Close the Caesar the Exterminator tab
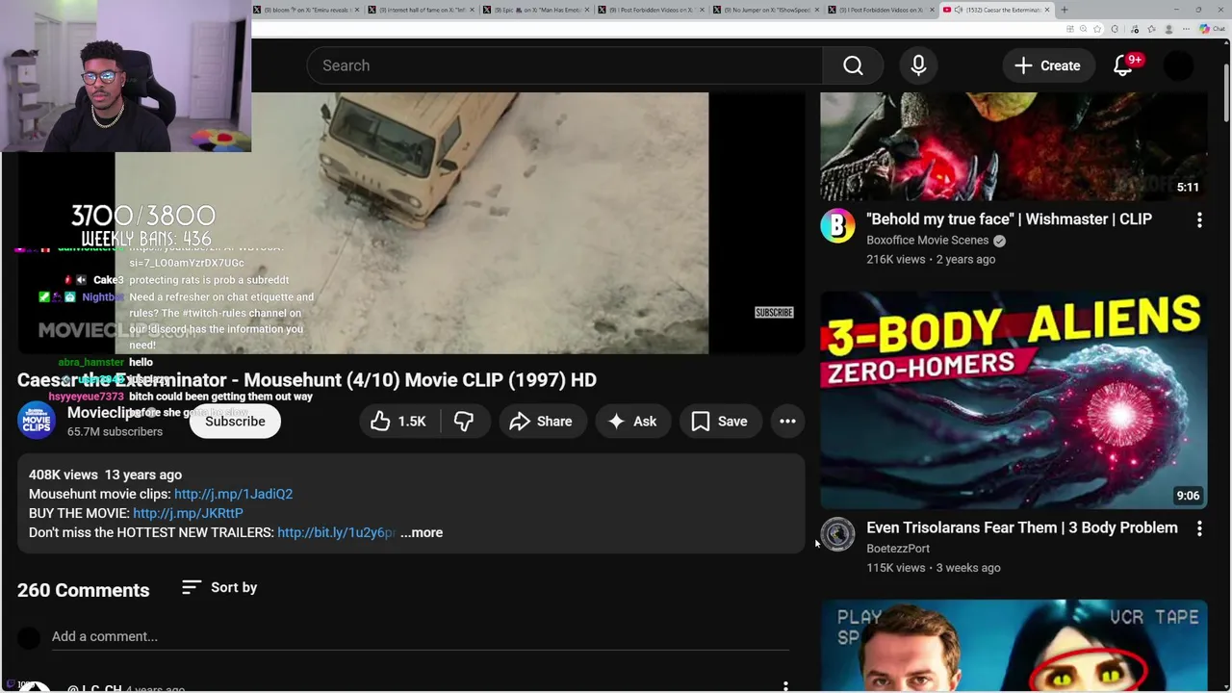 click(x=1048, y=10)
